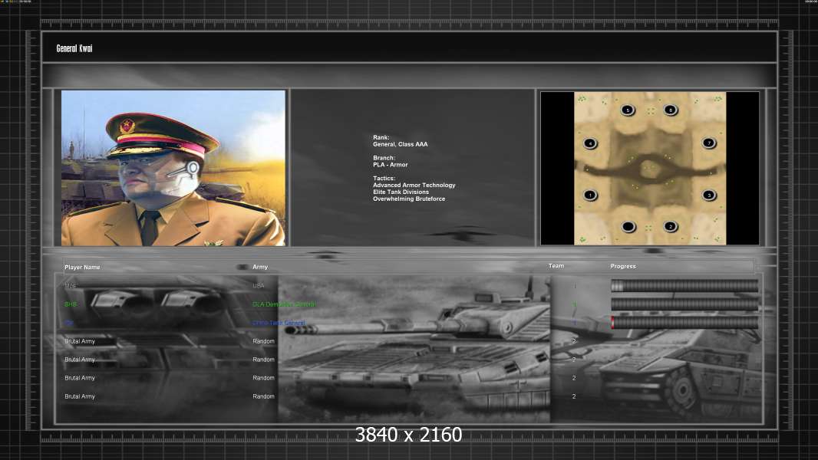
Task: Click the "Progress" column header
Action: [x=623, y=266]
